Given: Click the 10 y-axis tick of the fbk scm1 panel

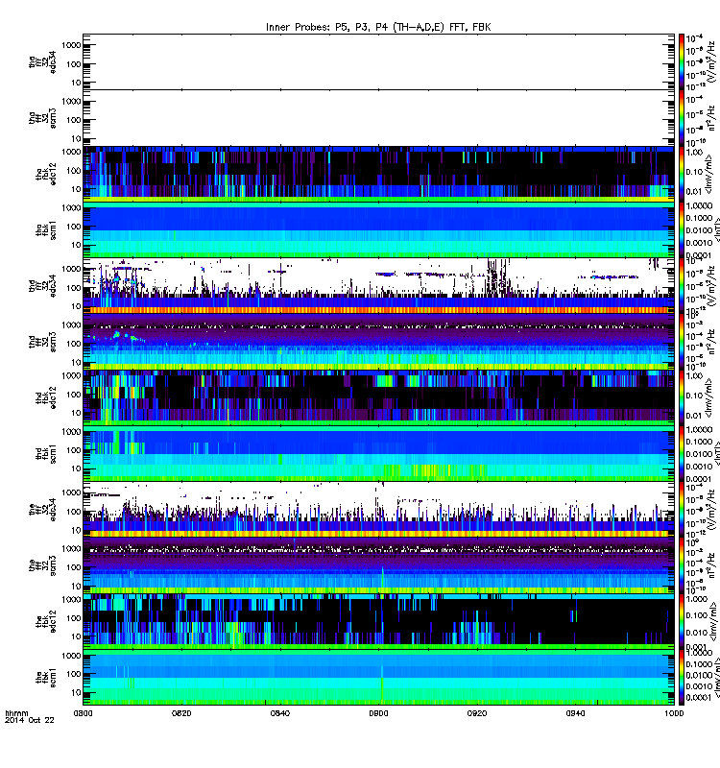Looking at the screenshot, I should (x=76, y=692).
